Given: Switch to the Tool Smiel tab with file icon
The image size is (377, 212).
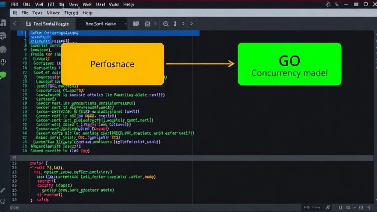Looking at the screenshot, I should point(47,24).
